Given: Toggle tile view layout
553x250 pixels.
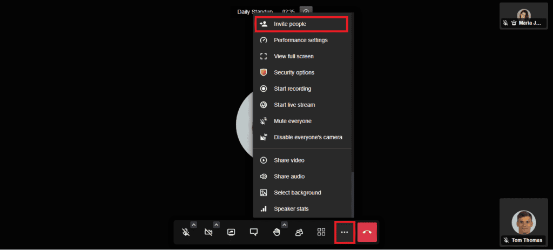Looking at the screenshot, I should [x=321, y=232].
